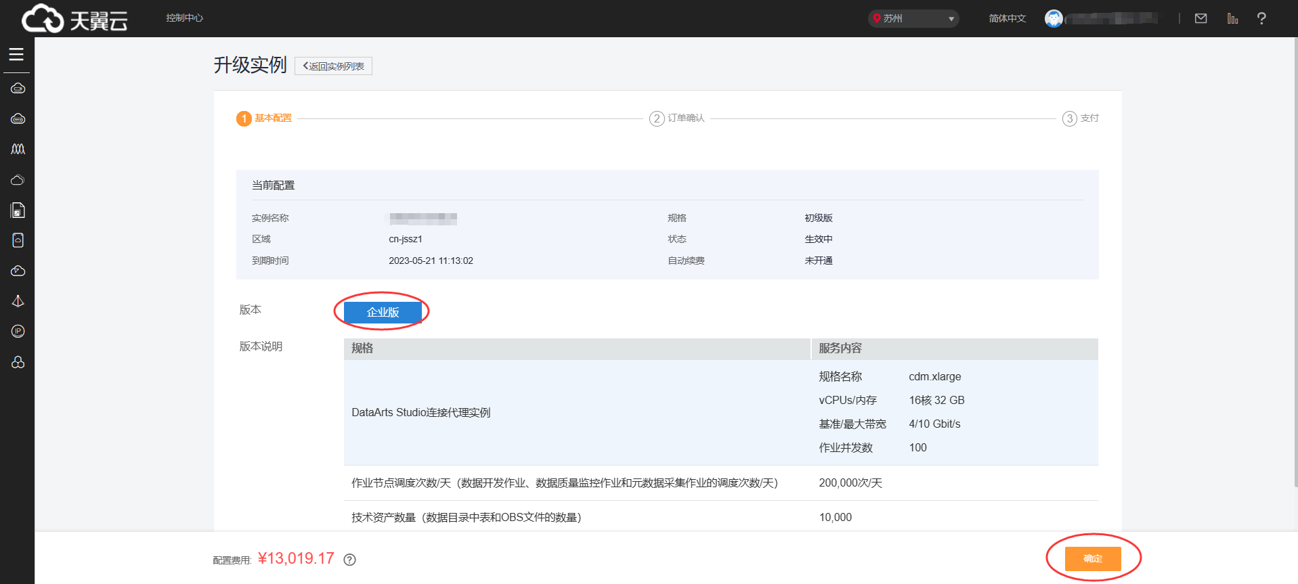Click the mail envelope icon in the header
Screen dimensions: 1298x584
[1200, 18]
